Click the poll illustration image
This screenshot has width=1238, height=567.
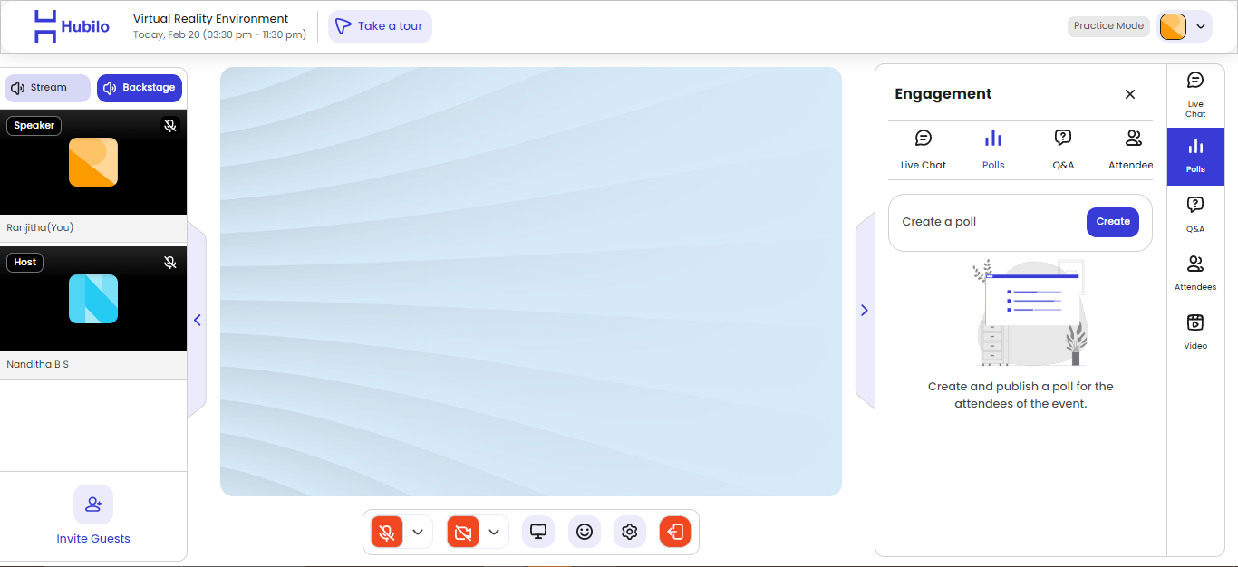pyautogui.click(x=1030, y=313)
